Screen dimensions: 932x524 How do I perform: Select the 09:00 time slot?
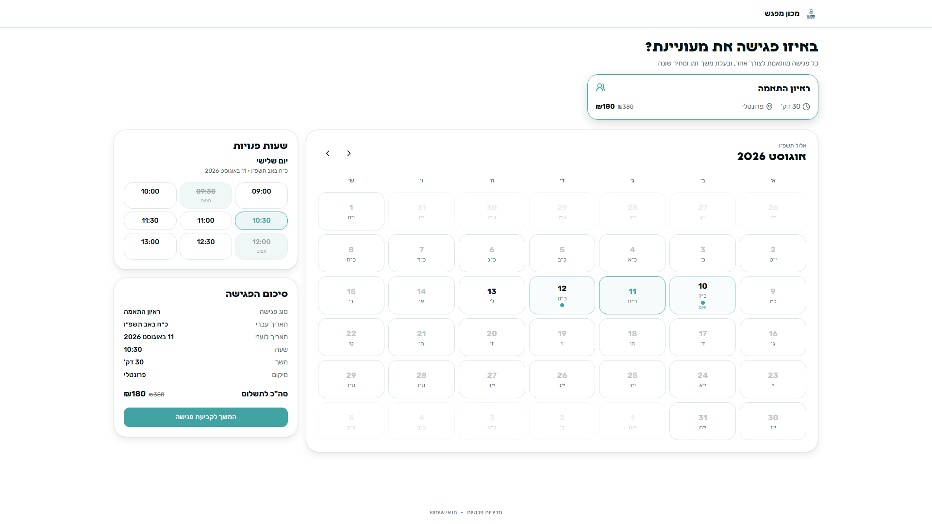(x=261, y=196)
